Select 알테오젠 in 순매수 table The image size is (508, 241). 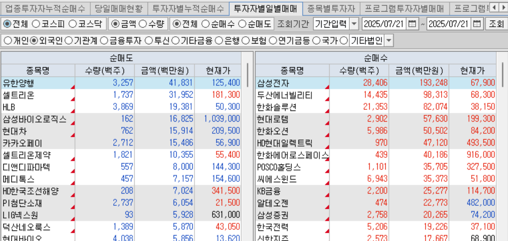coord(376,203)
